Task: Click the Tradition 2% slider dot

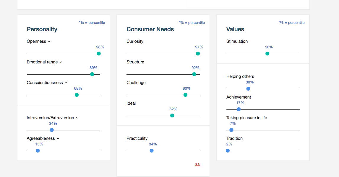Action: [228, 151]
